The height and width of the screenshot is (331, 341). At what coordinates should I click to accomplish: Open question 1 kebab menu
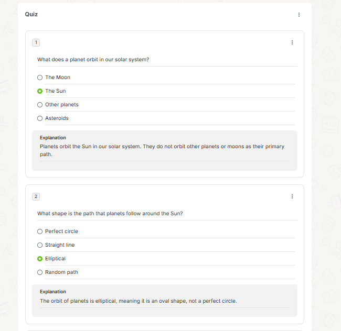292,42
